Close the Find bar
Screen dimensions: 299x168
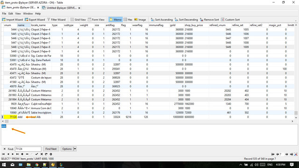[x=4, y=149]
